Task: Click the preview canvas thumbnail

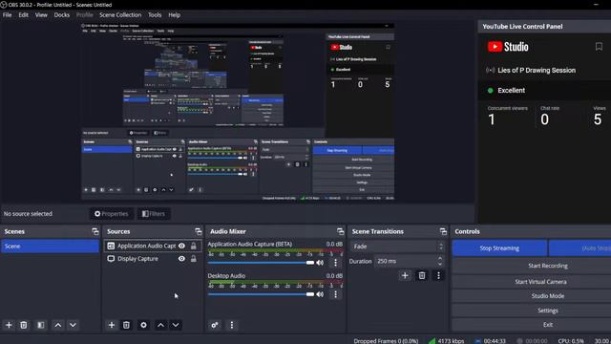Action: pyautogui.click(x=238, y=112)
